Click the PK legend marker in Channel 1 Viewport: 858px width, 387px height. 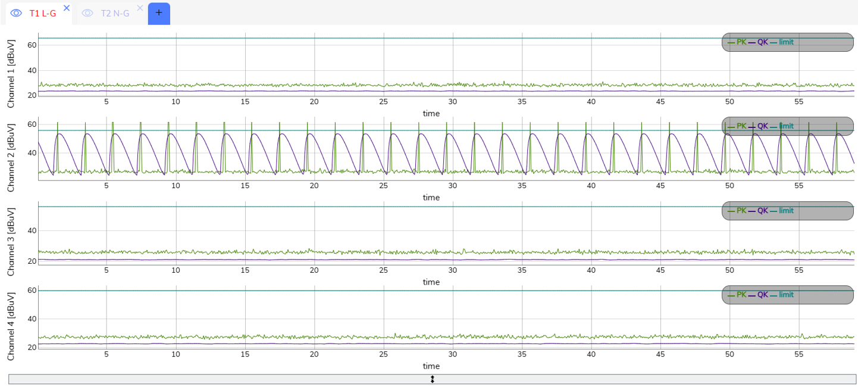pos(731,42)
